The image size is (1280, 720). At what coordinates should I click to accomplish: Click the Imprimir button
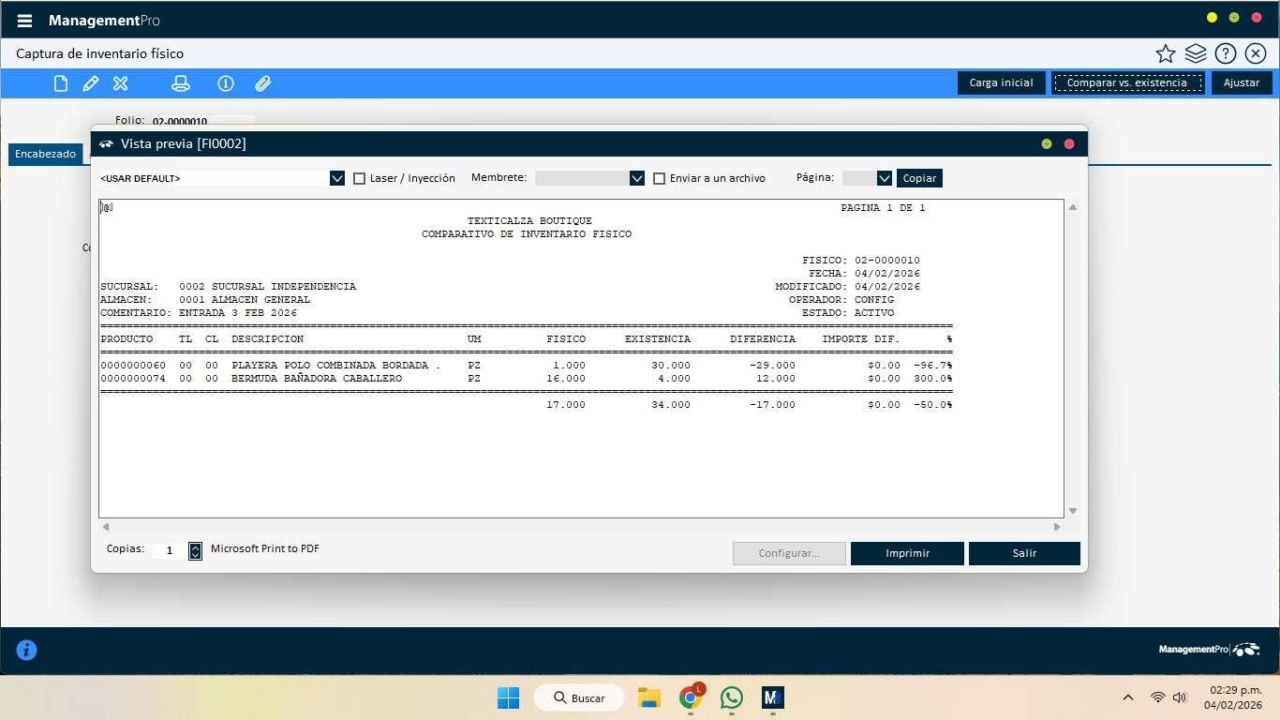point(907,553)
